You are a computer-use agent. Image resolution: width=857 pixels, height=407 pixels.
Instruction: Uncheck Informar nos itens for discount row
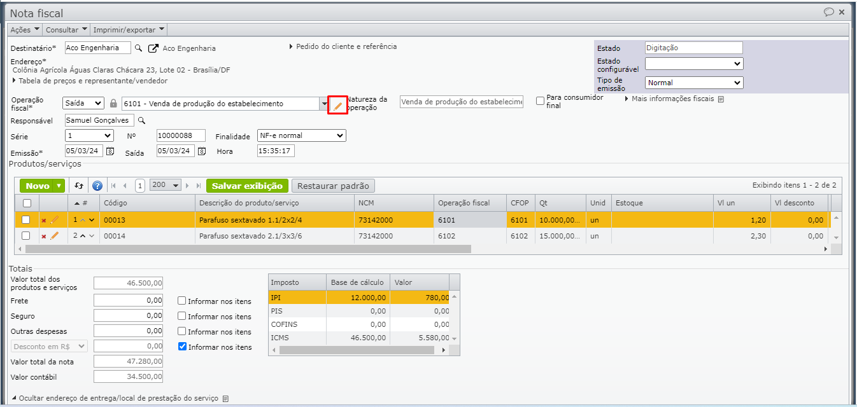pos(182,347)
